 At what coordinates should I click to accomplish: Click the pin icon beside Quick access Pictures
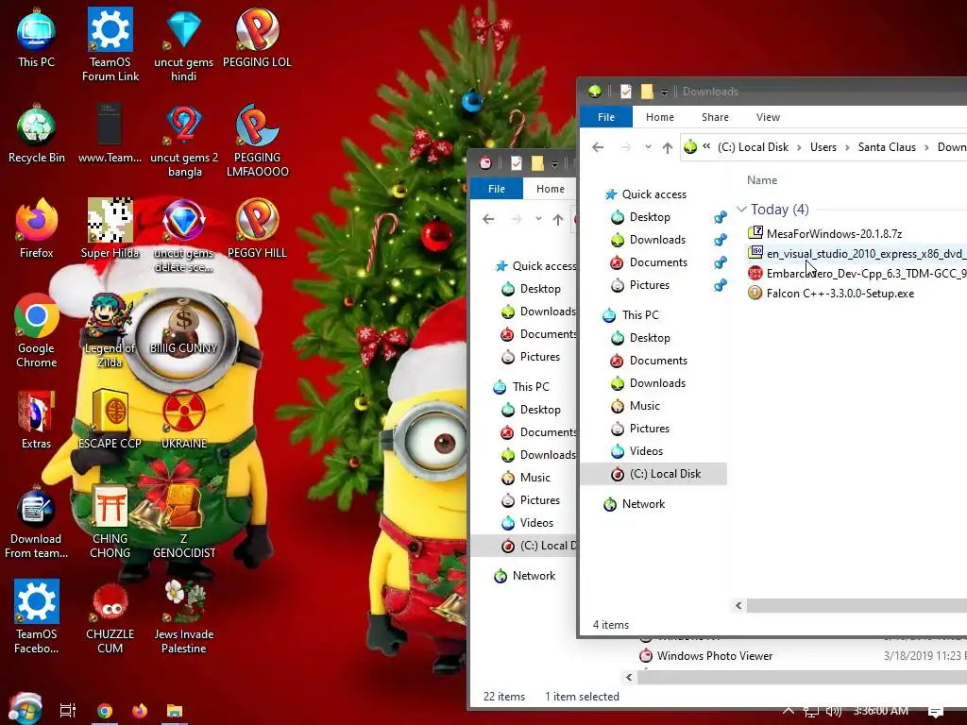coord(720,285)
